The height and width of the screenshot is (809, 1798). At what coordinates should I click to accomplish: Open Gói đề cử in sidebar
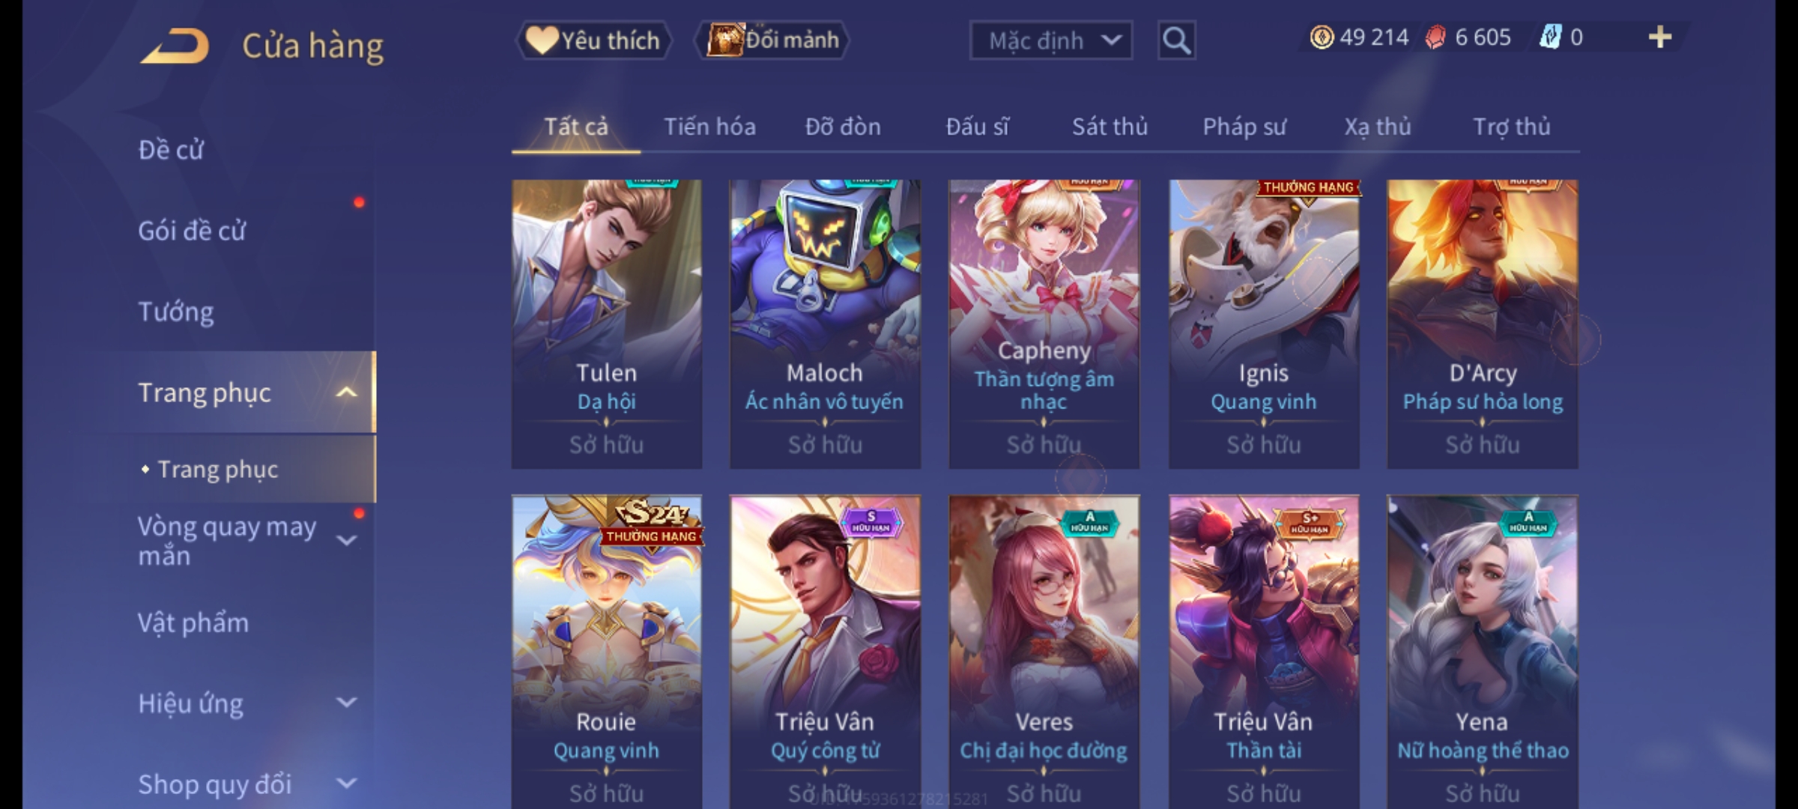pyautogui.click(x=192, y=231)
